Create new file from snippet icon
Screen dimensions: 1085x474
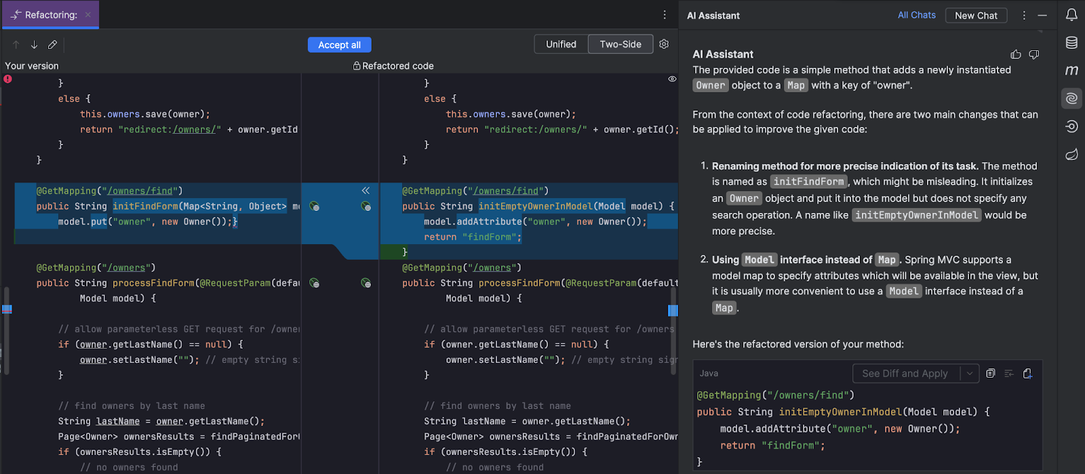click(x=1027, y=373)
